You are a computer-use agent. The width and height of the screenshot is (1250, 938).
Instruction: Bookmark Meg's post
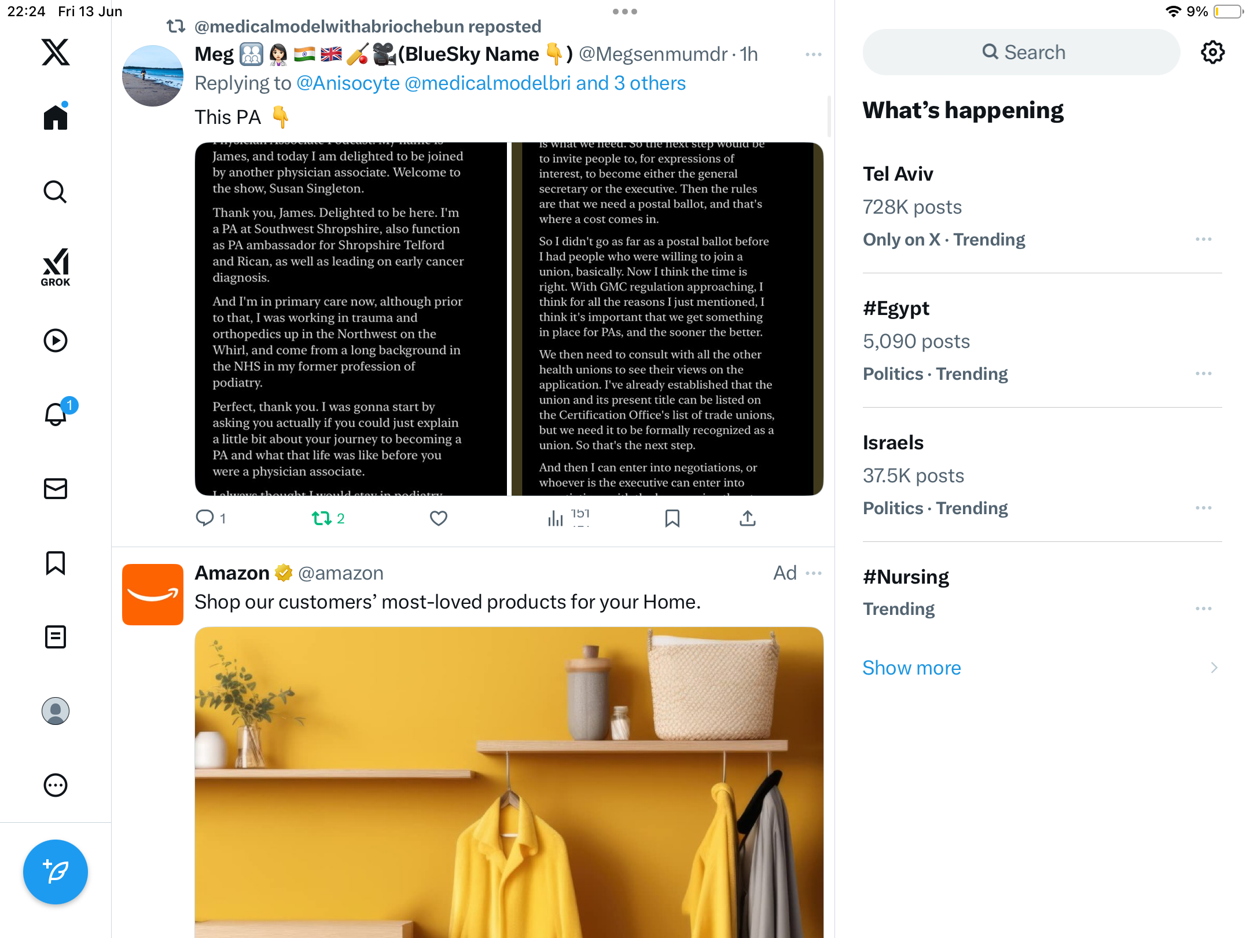tap(672, 518)
